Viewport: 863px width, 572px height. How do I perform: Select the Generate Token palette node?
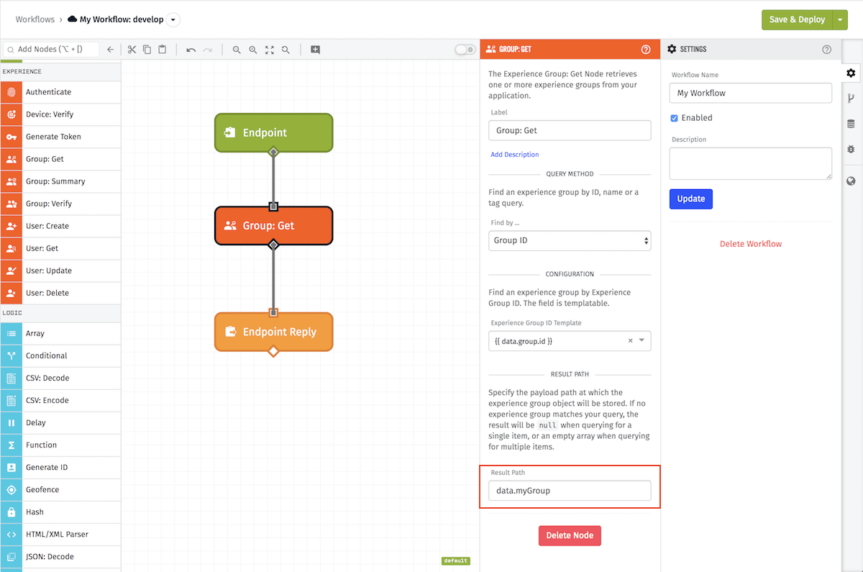60,137
